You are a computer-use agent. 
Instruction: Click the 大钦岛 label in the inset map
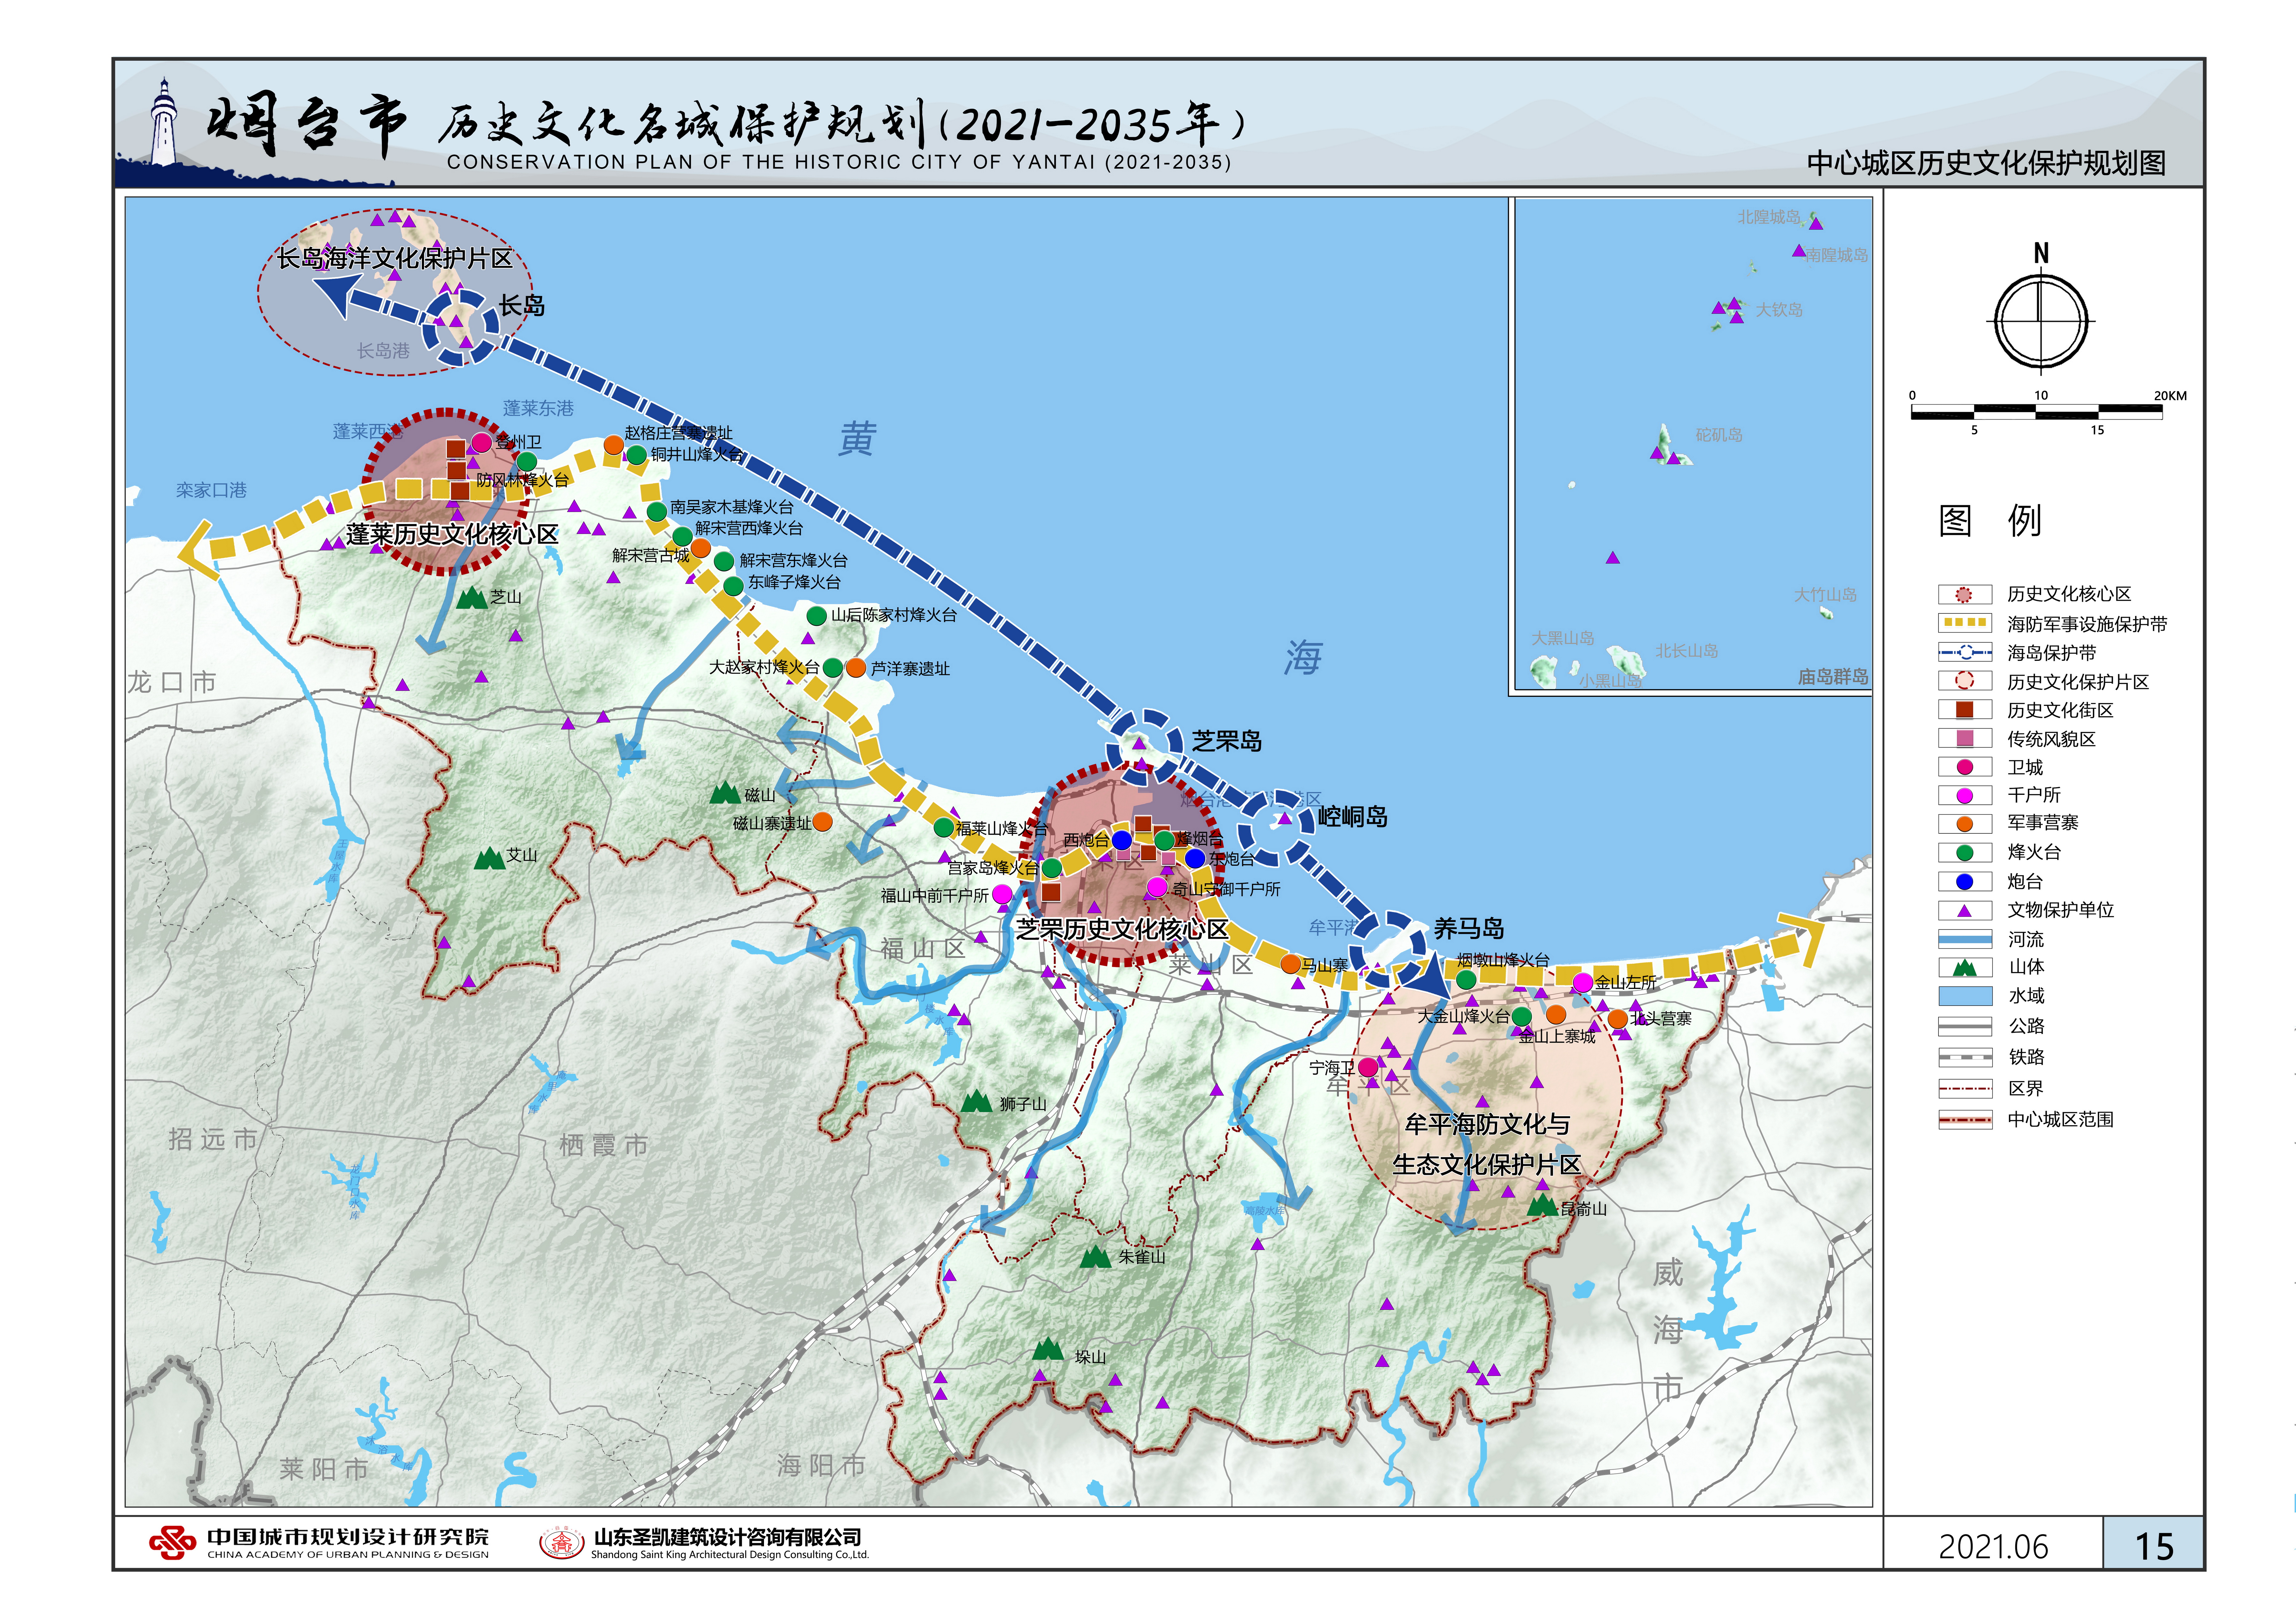pos(1780,310)
